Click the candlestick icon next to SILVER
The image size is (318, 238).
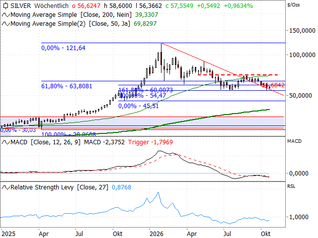[5, 6]
